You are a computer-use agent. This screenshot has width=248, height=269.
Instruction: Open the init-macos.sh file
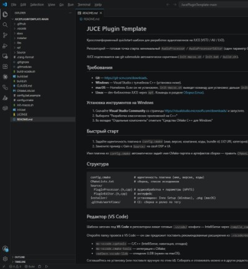pyautogui.click(x=43, y=105)
